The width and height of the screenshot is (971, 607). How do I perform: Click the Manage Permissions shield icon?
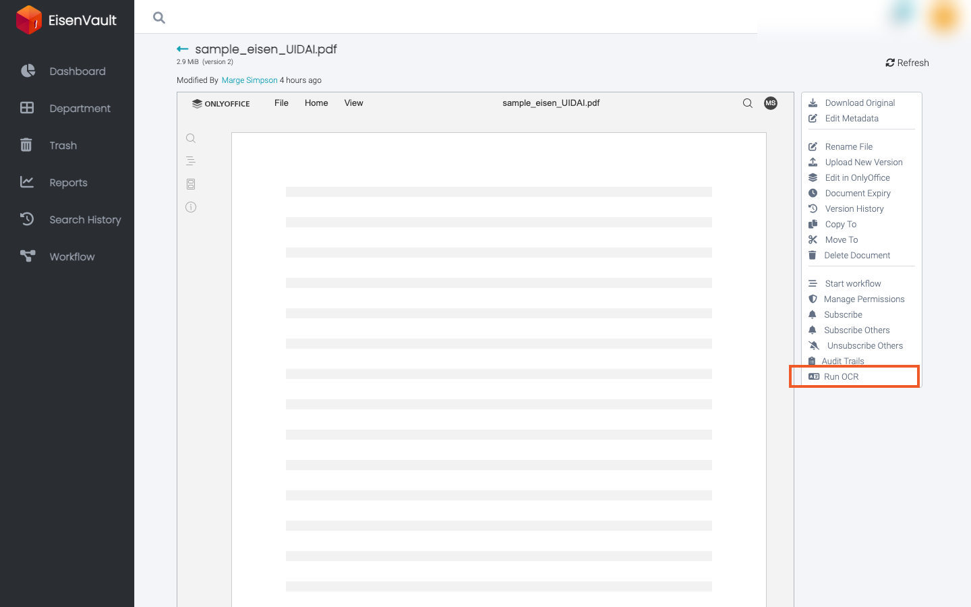[813, 299]
